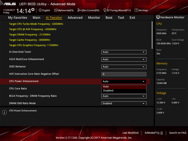
Task: Click the 16384 MB memory capacity value
Action: [162, 83]
